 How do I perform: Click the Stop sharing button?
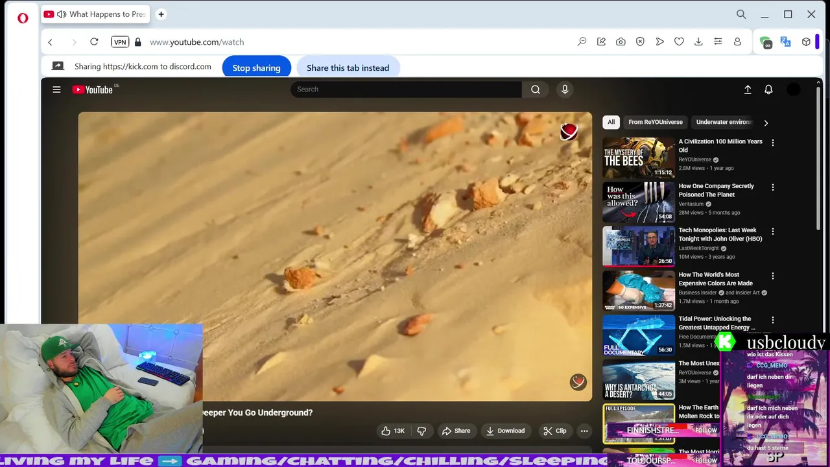257,67
